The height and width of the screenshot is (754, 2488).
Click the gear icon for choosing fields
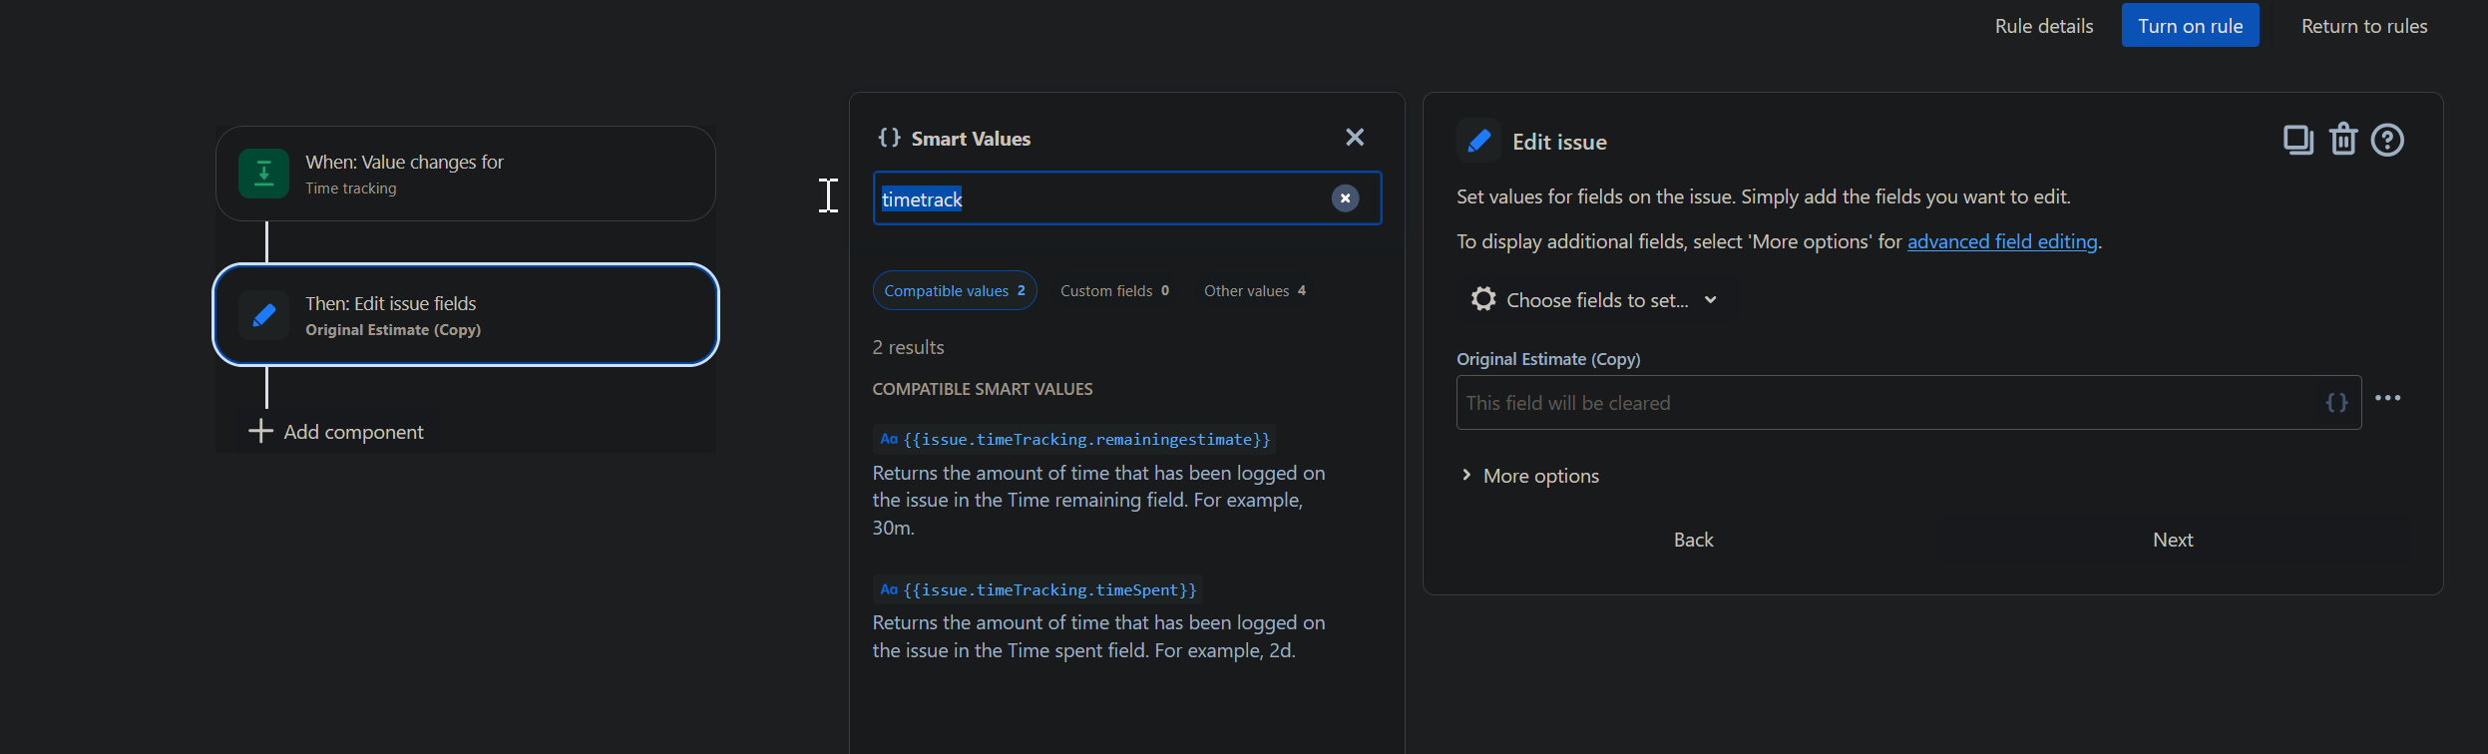tap(1483, 299)
